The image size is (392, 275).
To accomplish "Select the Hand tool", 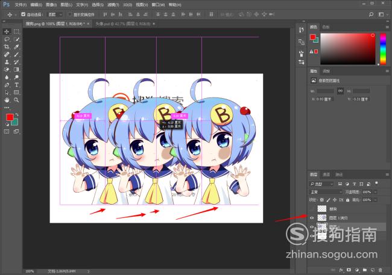I will point(7,100).
